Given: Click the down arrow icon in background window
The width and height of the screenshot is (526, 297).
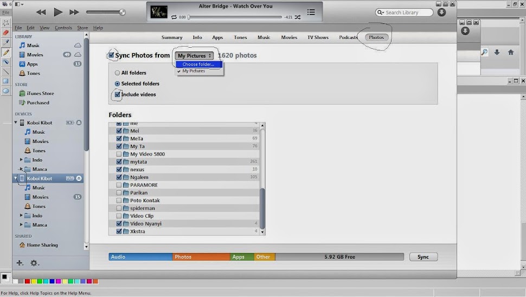Looking at the screenshot, I should click(x=497, y=52).
